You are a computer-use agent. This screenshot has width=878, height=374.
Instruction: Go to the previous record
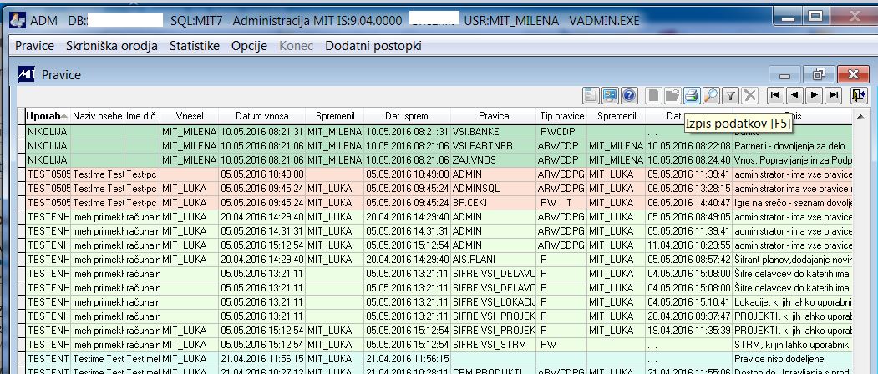click(x=794, y=96)
